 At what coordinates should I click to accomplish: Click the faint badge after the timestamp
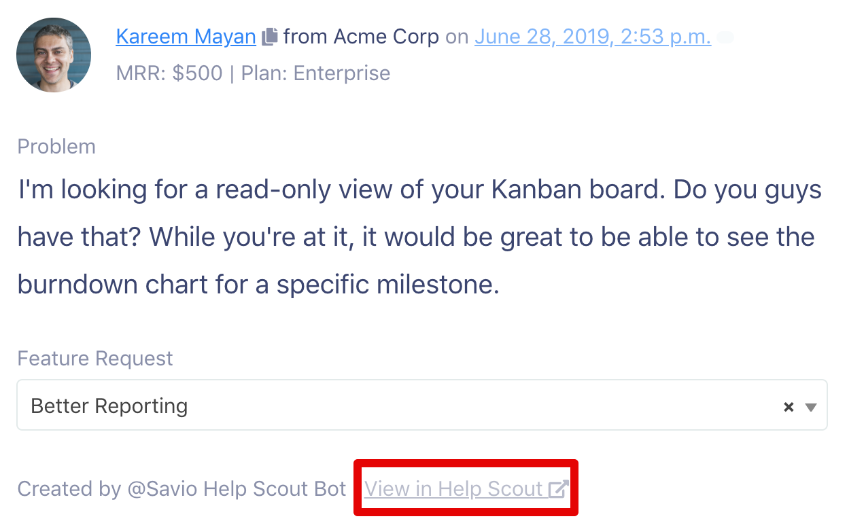pyautogui.click(x=725, y=37)
